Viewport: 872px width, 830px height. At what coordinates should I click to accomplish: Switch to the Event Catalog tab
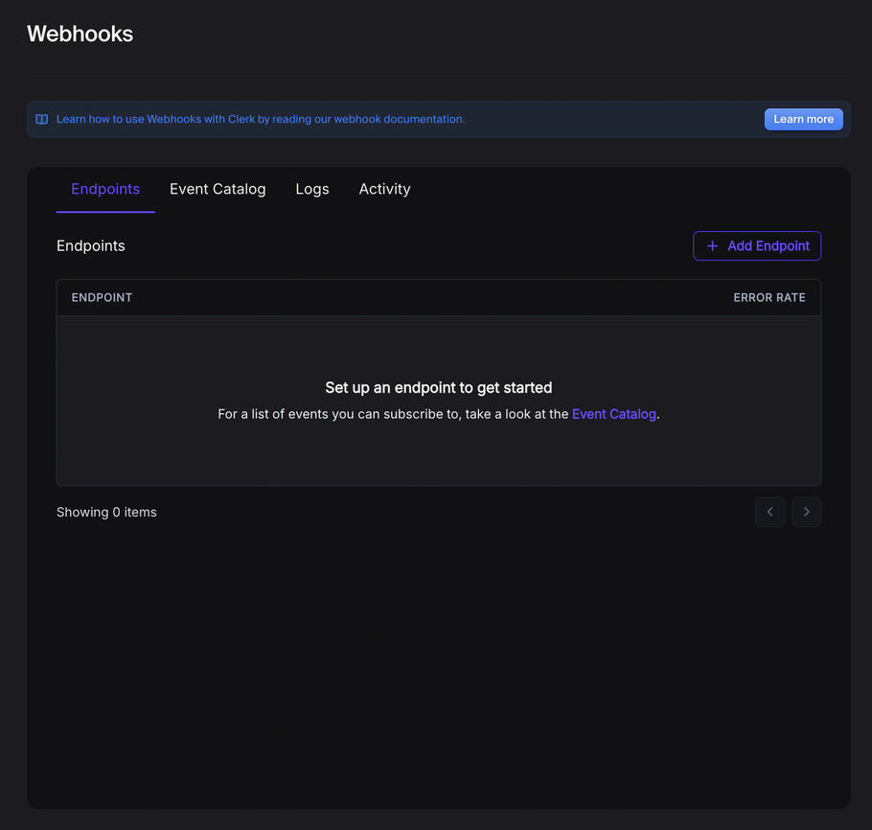click(218, 189)
